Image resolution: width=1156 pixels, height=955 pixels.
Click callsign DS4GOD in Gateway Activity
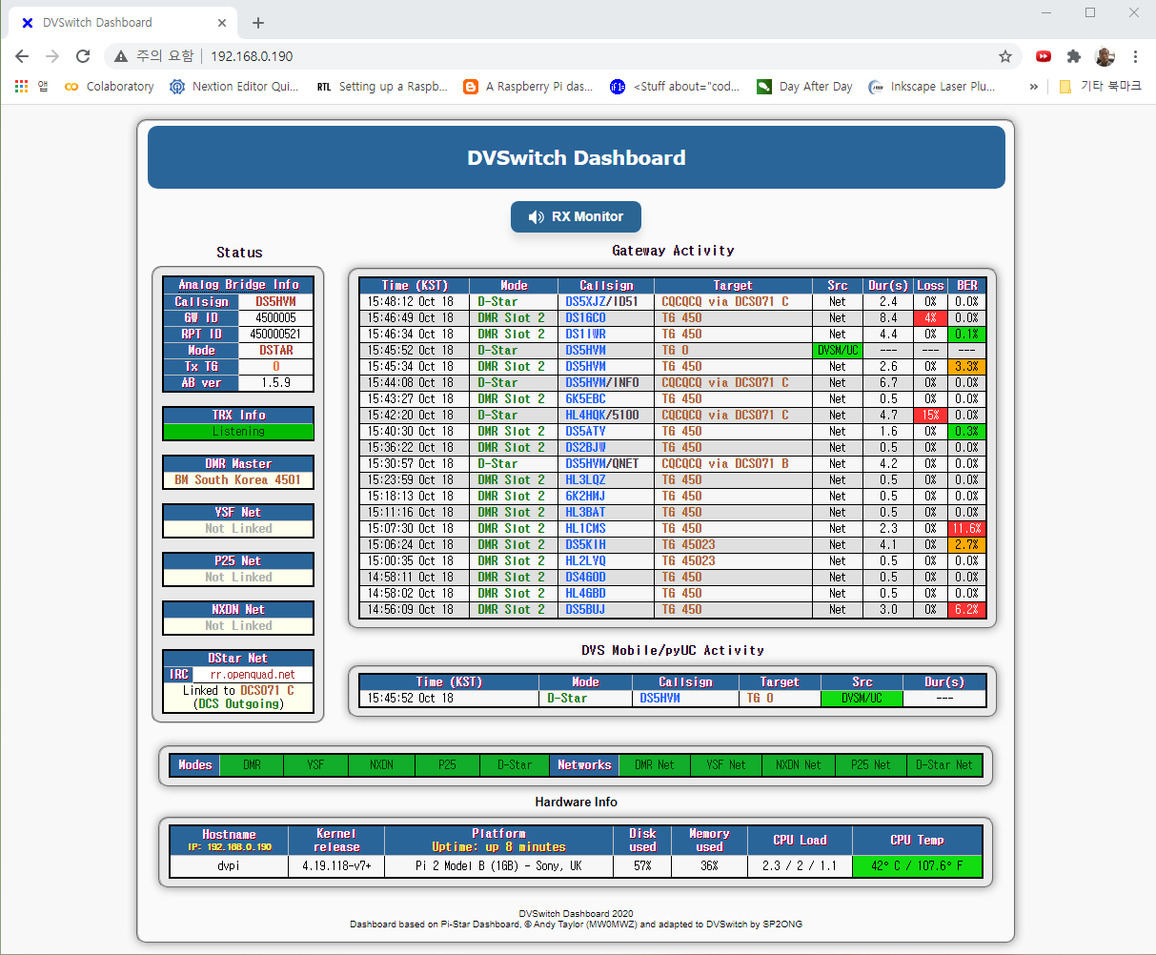[x=585, y=577]
